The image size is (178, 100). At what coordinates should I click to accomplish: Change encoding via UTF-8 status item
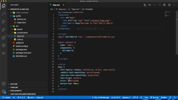135,97
